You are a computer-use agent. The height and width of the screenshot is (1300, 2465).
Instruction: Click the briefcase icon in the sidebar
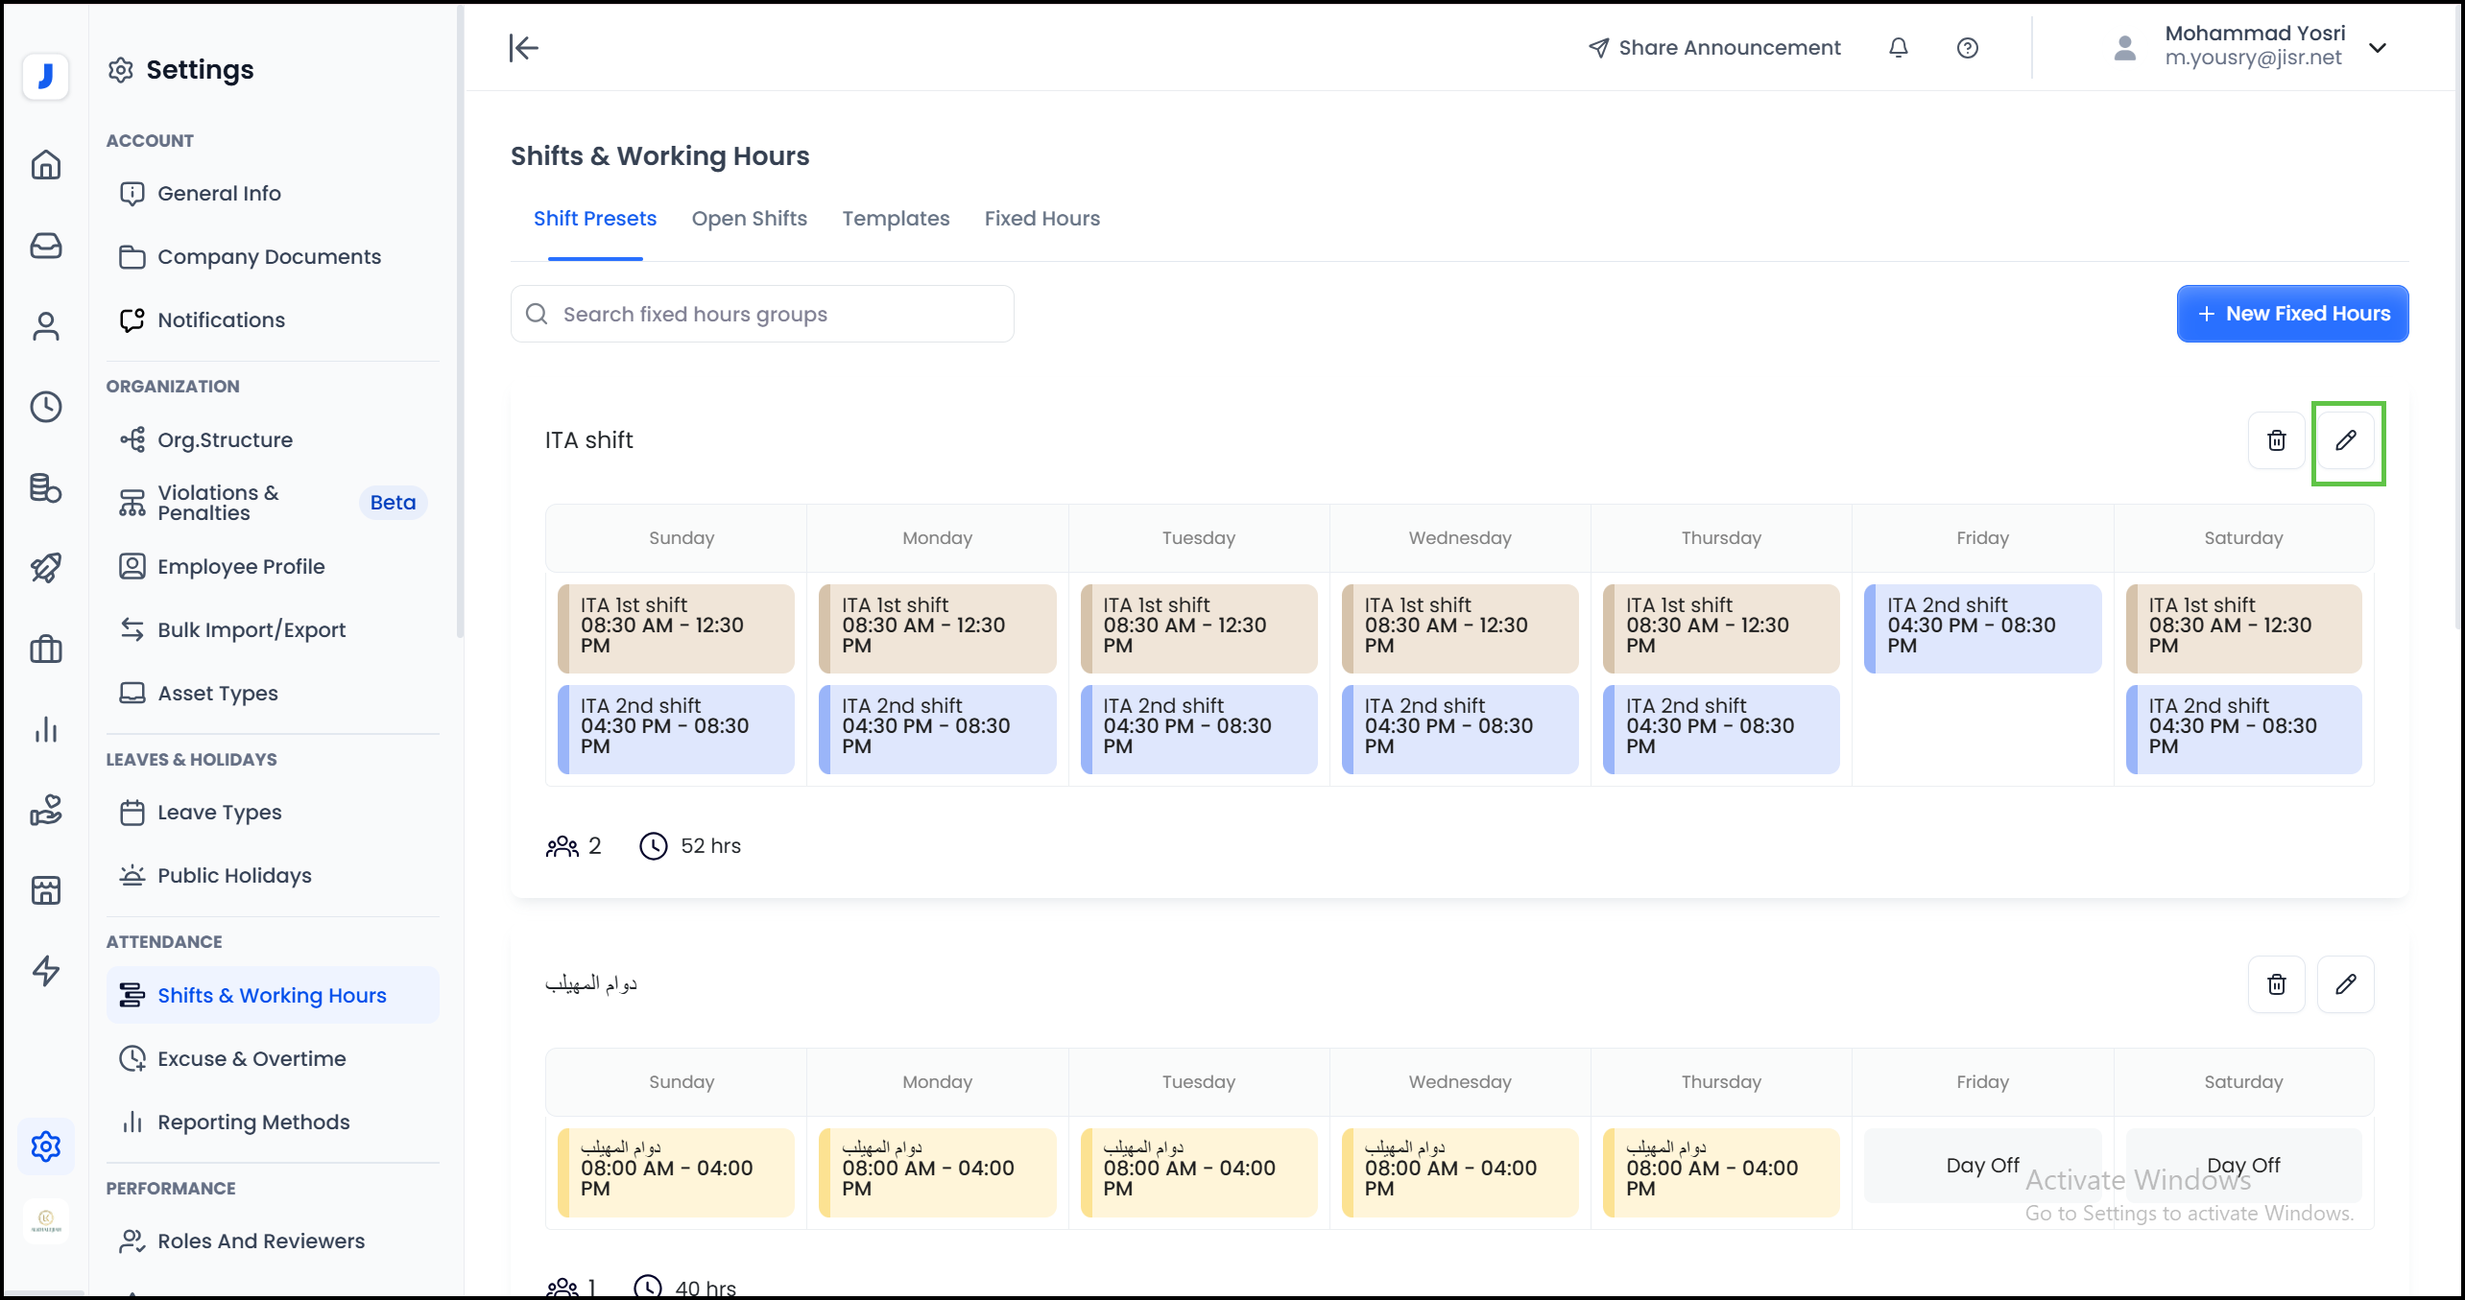[45, 649]
